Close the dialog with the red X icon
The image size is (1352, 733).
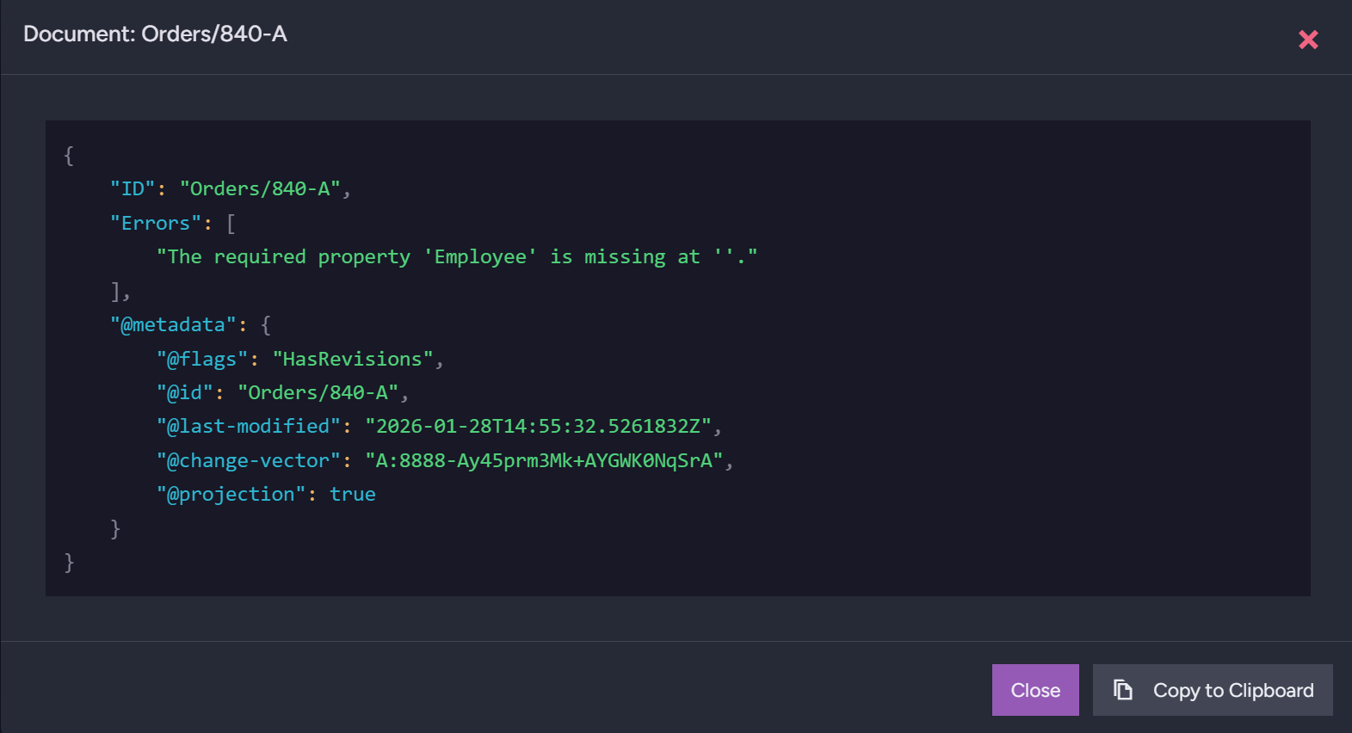(1308, 40)
